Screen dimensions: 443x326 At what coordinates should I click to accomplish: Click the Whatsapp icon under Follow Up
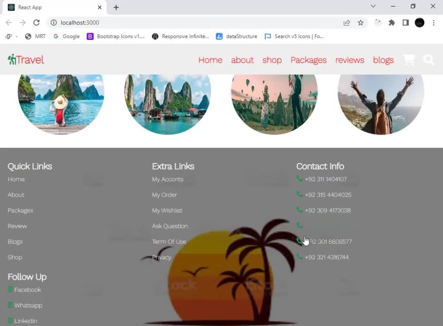pyautogui.click(x=10, y=305)
